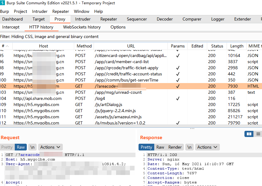Image resolution: width=262 pixels, height=186 pixels.
Task: Open the Repeater menu
Action: 60,11
